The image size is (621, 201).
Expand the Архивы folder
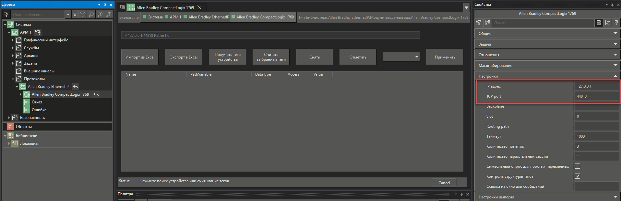[13, 56]
